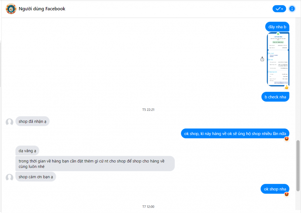Select message starting 'trong thời gian về hàng'
The image size is (301, 213).
tap(95, 164)
